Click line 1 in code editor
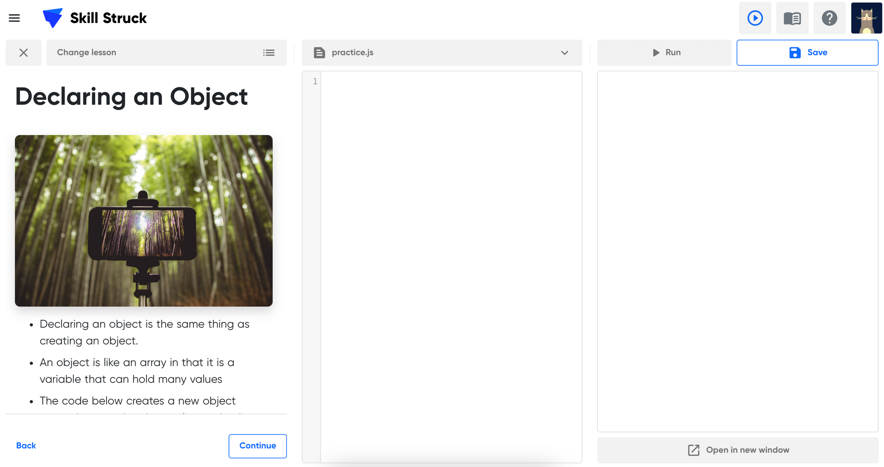Viewport: 884px width, 467px height. point(451,81)
